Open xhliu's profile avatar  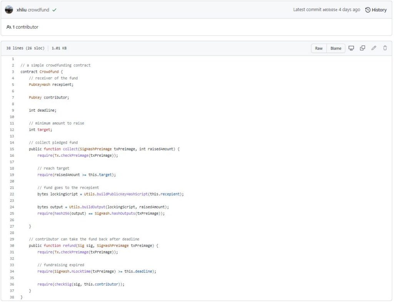9,10
